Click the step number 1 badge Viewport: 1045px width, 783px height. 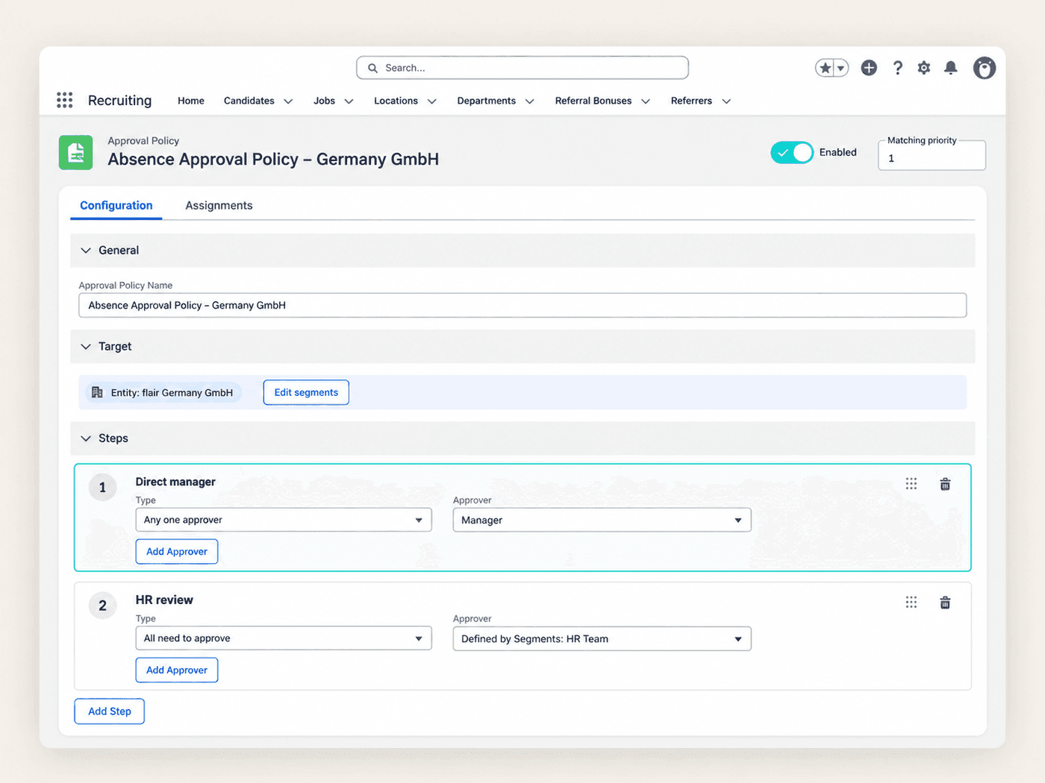tap(103, 488)
